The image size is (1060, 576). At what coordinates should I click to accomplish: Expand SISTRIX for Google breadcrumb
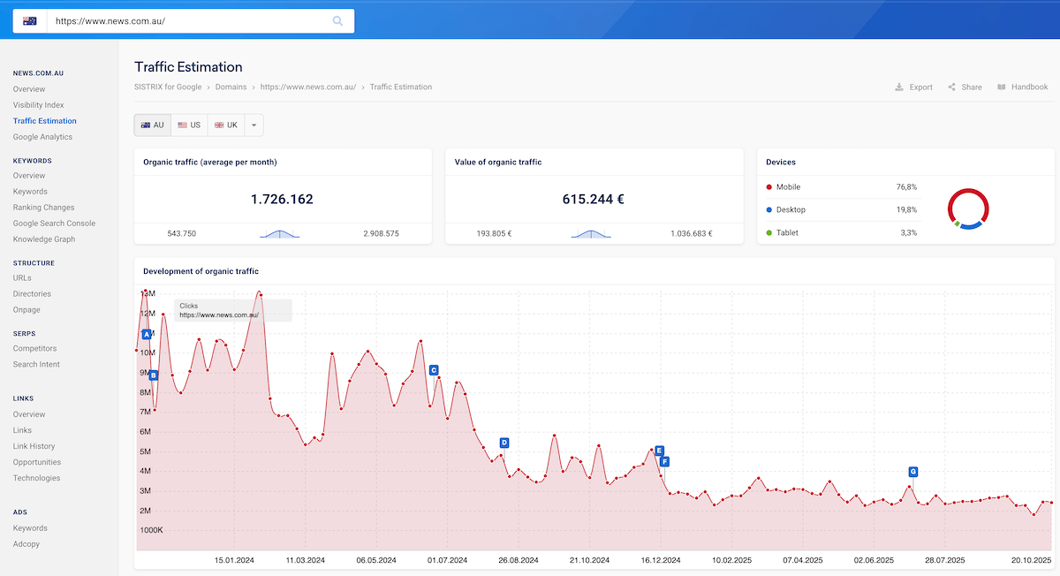(x=168, y=87)
